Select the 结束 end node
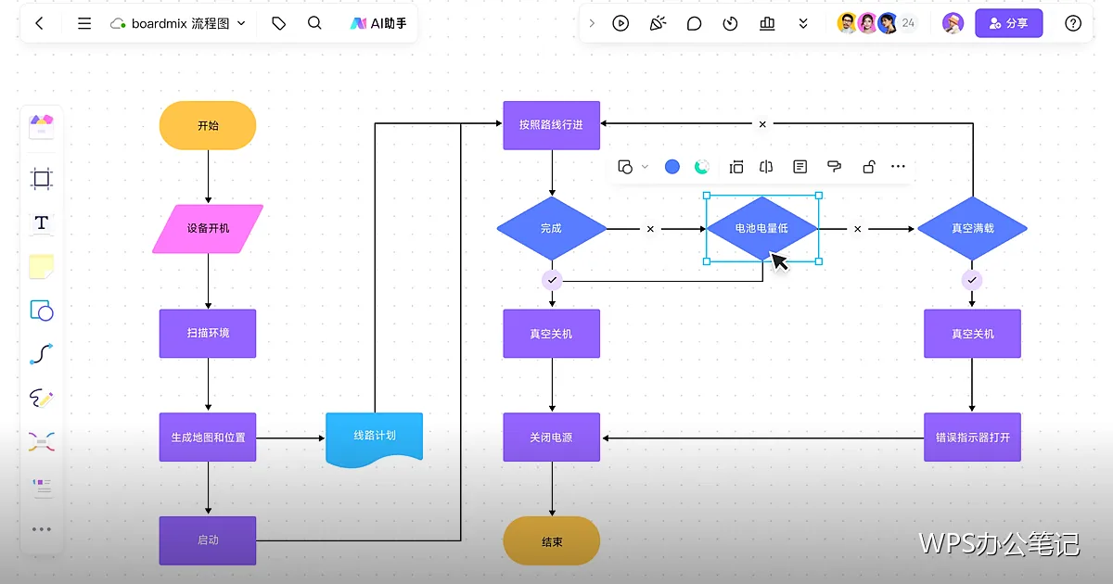 pos(552,540)
